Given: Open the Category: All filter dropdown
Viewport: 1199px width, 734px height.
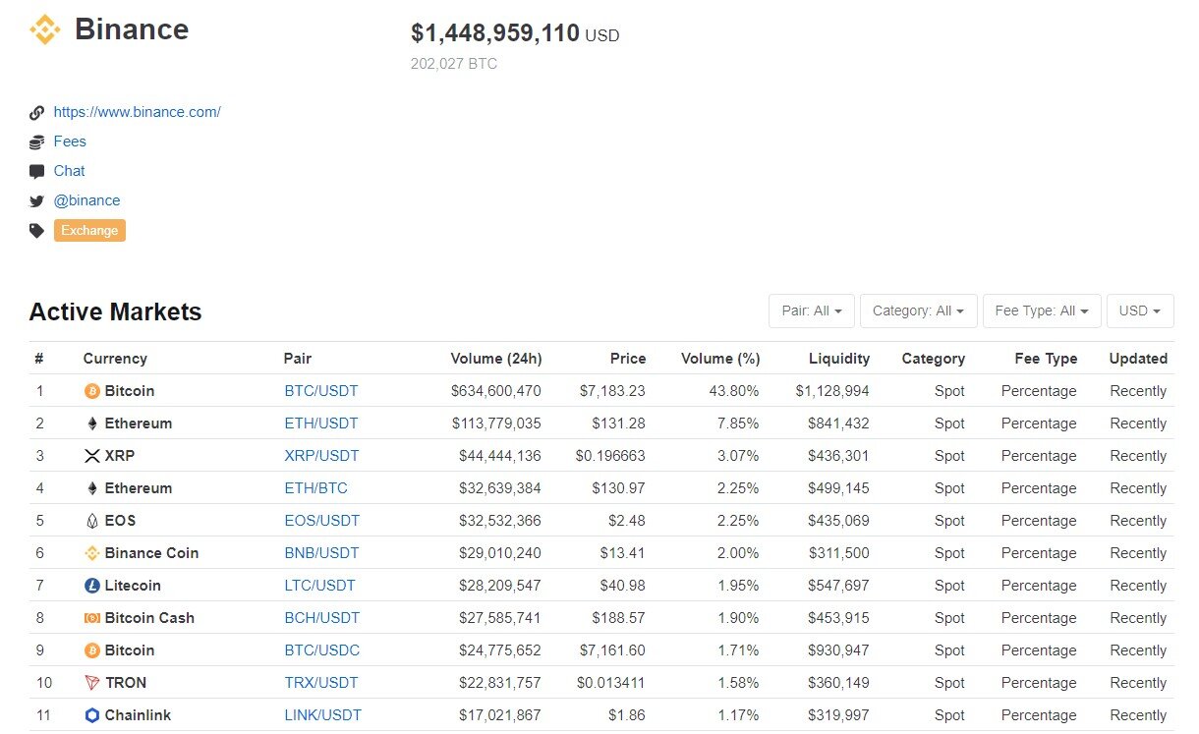Looking at the screenshot, I should (x=919, y=311).
